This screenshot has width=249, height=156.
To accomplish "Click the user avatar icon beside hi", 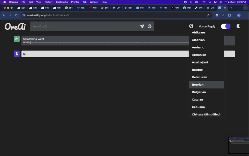I will [17, 54].
